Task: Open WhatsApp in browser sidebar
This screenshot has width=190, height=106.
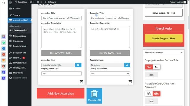Action: click(x=4, y=43)
